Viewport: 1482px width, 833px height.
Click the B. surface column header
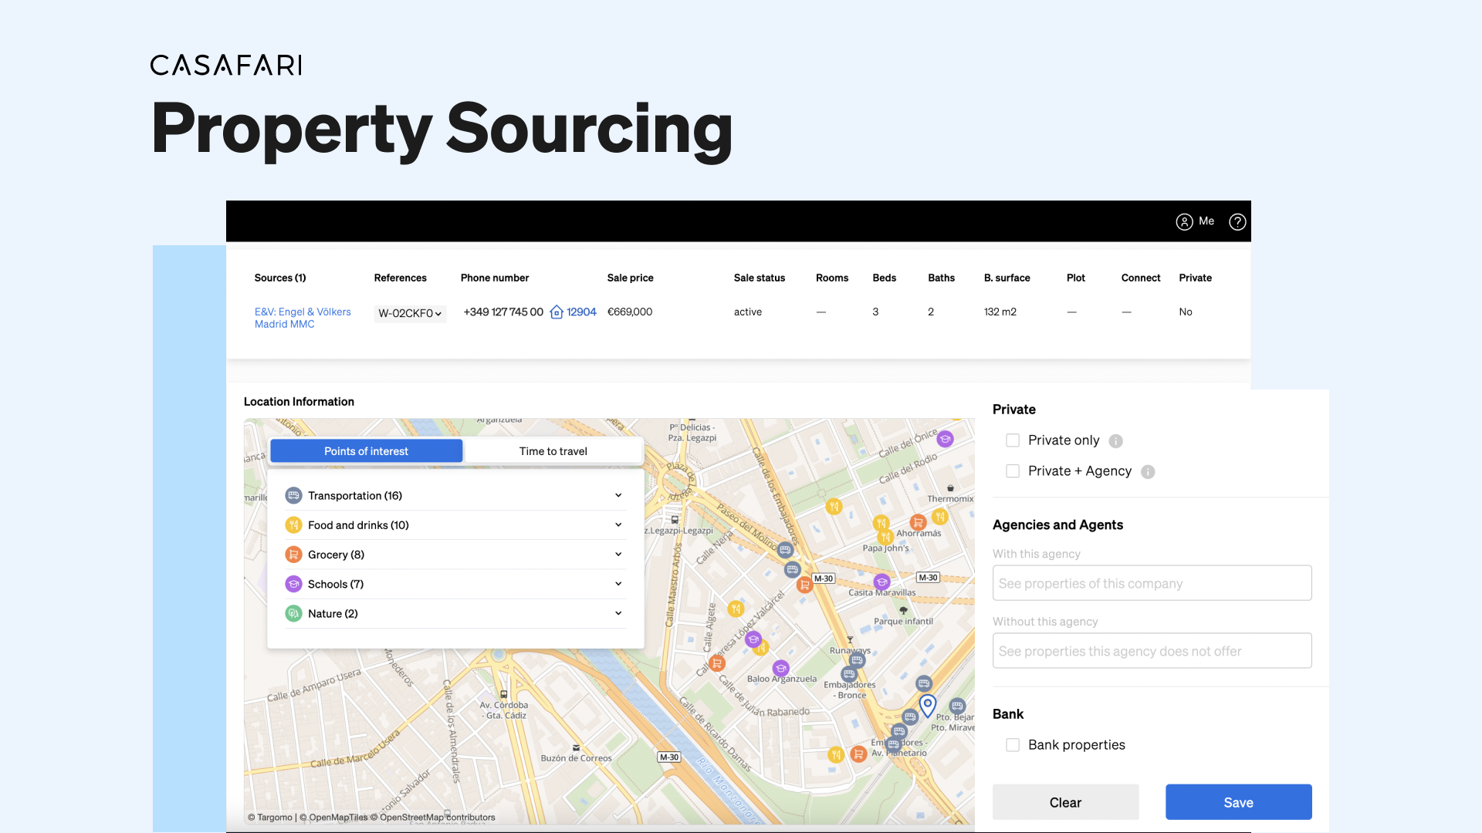1007,278
